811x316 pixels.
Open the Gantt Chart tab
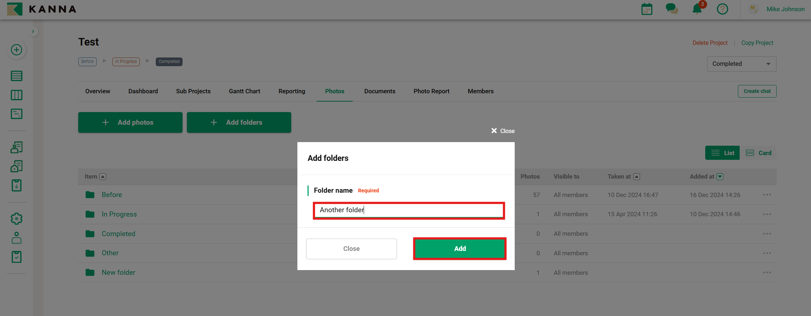tap(244, 91)
